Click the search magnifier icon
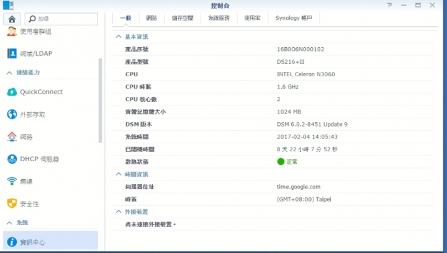447x253 pixels. [x=32, y=19]
